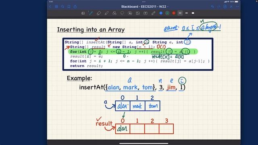Select the Elements sticker tool
Viewport: 258px width, 145px height.
(130, 13)
